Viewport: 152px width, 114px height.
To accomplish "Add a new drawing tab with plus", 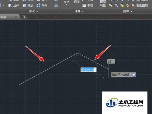I will click(24, 17).
